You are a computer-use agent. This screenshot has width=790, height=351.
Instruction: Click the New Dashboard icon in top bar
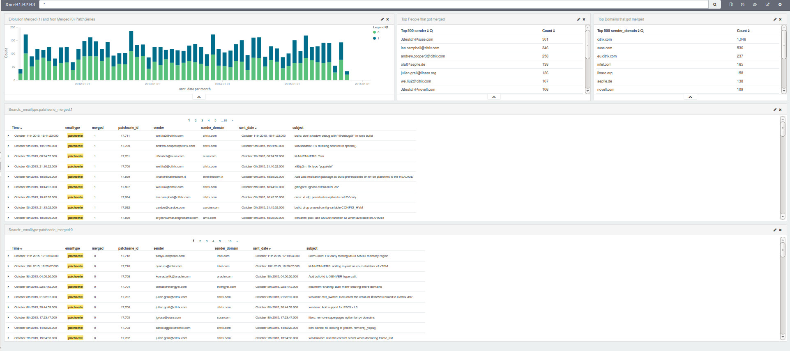pyautogui.click(x=731, y=5)
